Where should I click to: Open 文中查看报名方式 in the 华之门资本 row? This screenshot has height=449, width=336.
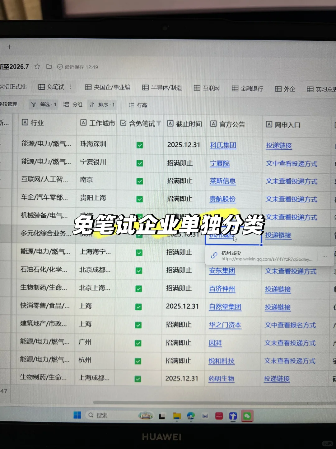(290, 325)
